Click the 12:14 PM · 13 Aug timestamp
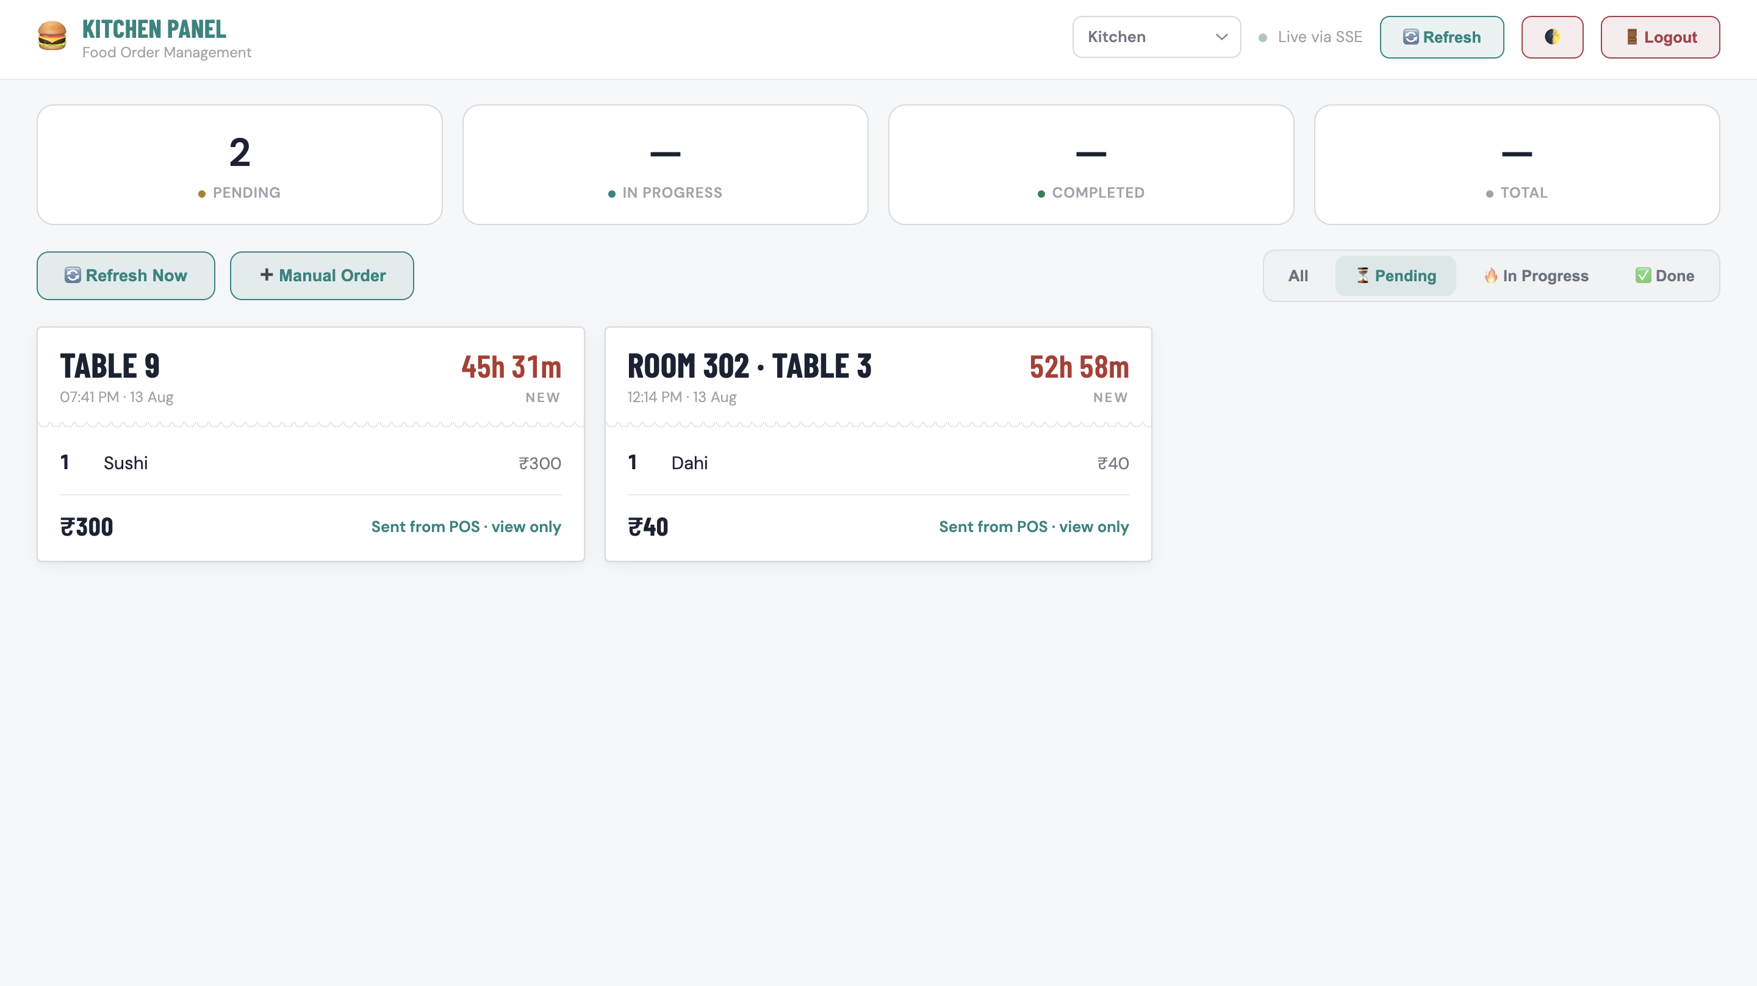The width and height of the screenshot is (1757, 986). [x=682, y=397]
